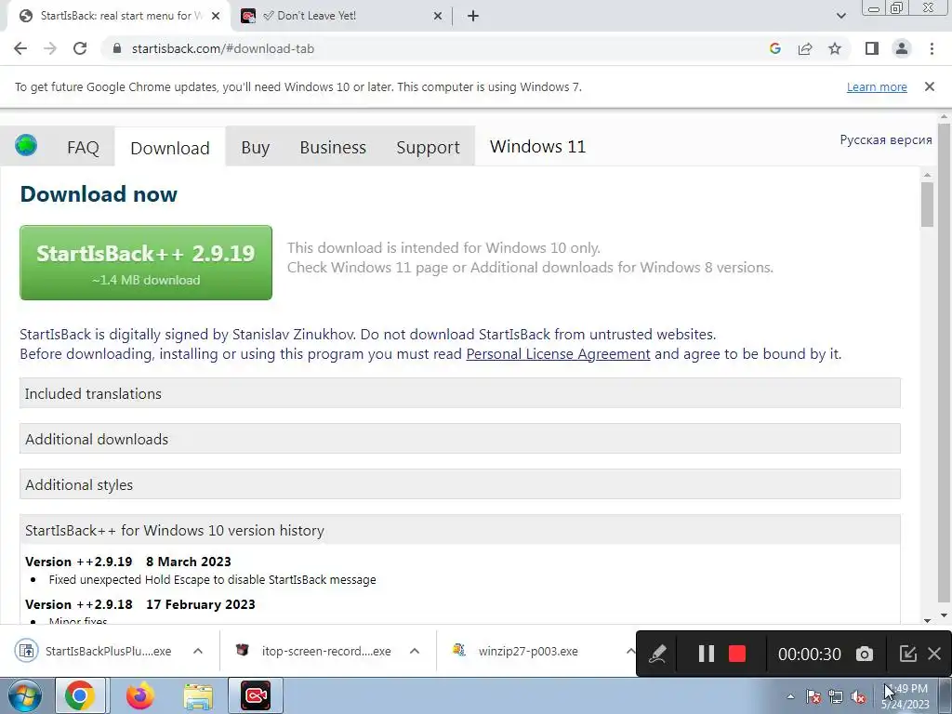This screenshot has width=952, height=714.
Task: Bookmark this page with the star icon
Action: pos(835,48)
